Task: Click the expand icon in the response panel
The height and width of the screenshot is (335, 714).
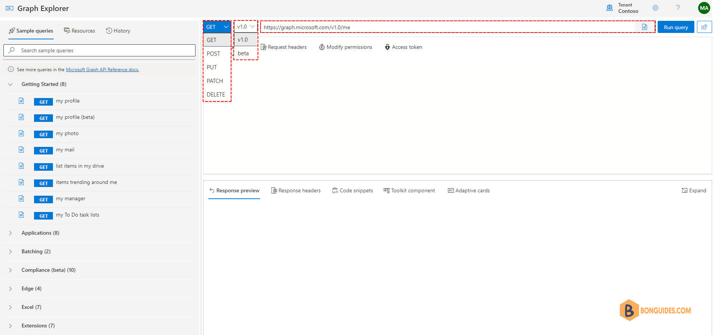Action: click(685, 190)
